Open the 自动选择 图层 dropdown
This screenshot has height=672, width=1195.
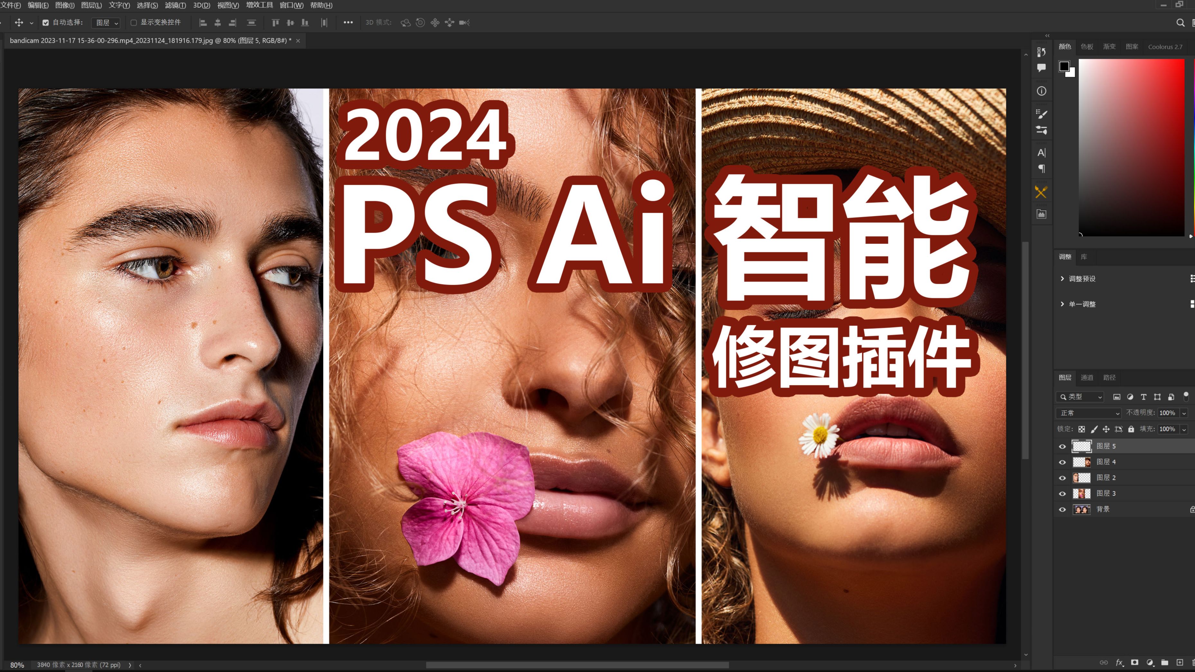(x=106, y=23)
